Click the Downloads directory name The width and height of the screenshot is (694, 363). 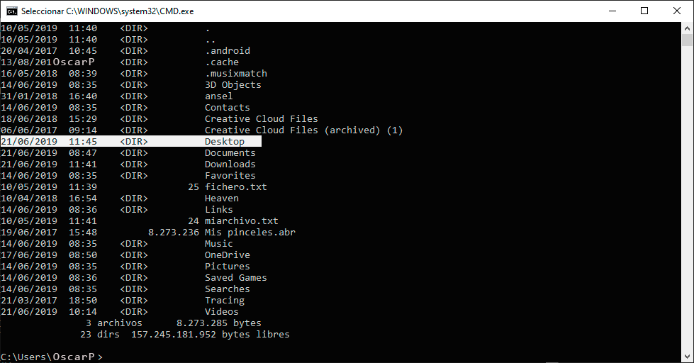[x=230, y=164]
